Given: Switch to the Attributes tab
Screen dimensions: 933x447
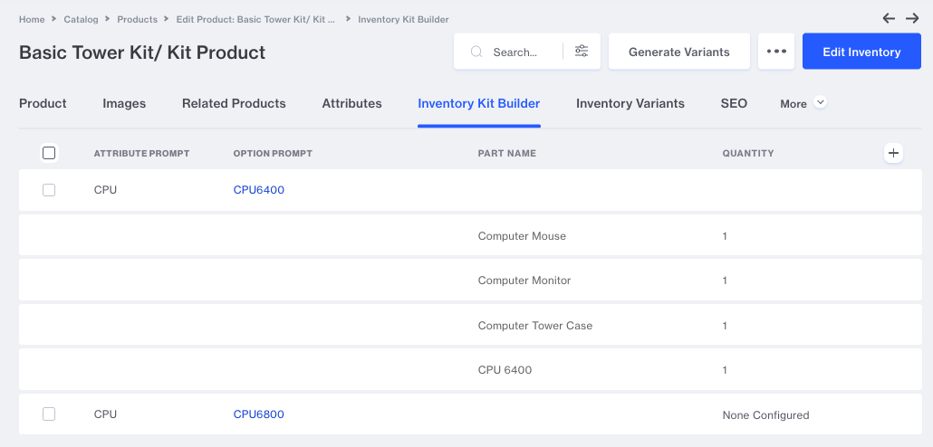Looking at the screenshot, I should [351, 103].
